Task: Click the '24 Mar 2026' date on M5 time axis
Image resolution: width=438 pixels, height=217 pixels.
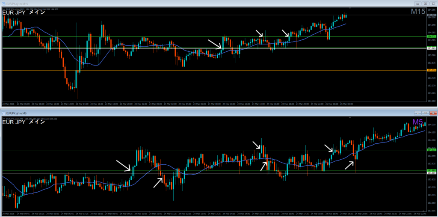Action: [x=8, y=214]
